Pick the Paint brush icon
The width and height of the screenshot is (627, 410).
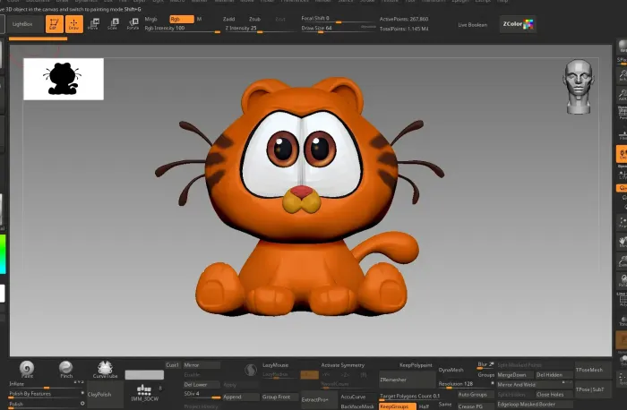[27, 369]
